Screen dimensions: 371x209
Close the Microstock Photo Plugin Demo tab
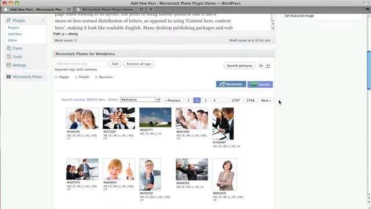141,9
